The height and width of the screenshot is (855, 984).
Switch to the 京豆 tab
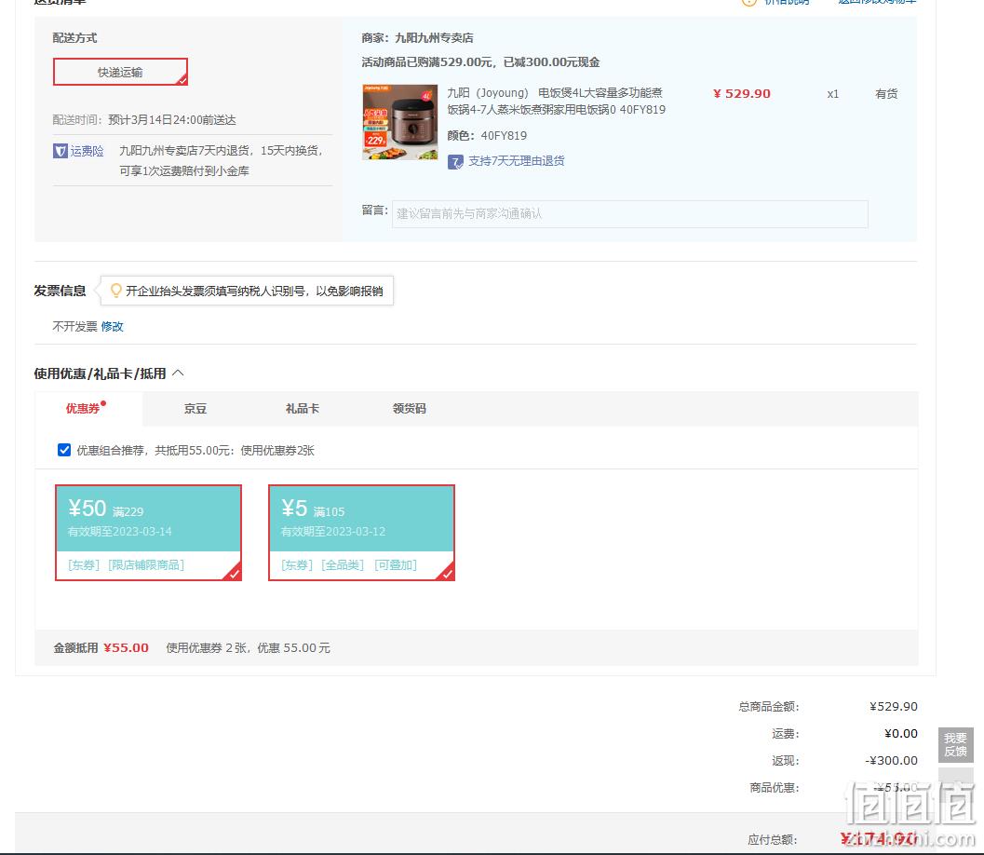coord(195,409)
